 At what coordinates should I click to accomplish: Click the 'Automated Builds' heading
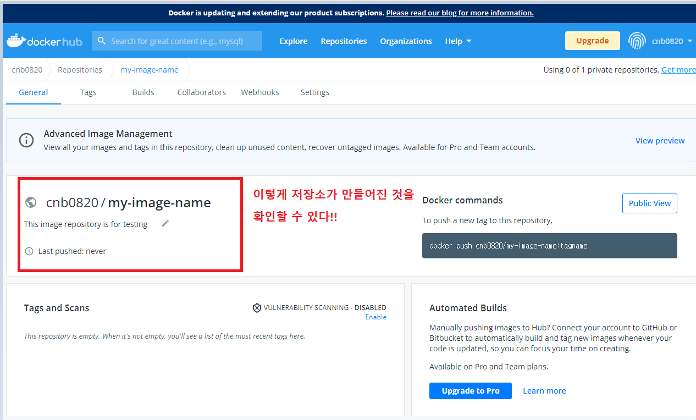coord(468,308)
